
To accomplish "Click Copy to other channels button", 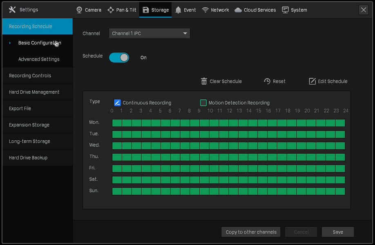I will 251,232.
